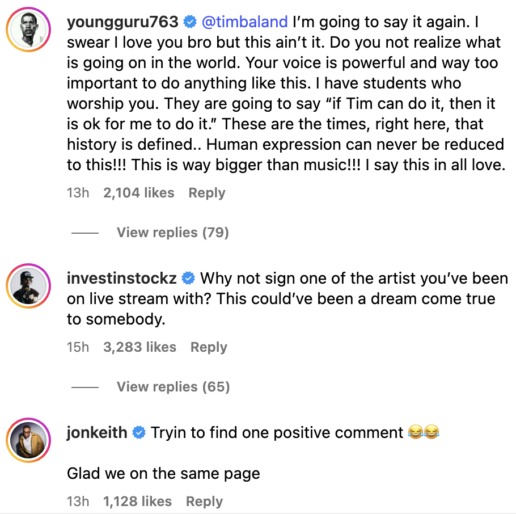Expand the 79 replies under youngguru763's comment
The height and width of the screenshot is (514, 516).
coord(172,232)
